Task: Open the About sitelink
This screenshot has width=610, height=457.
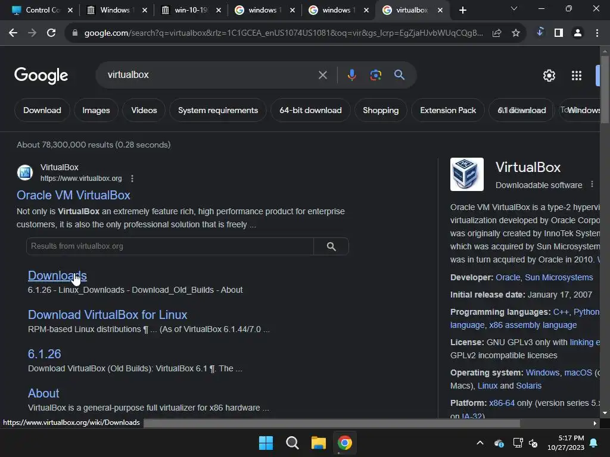Action: (x=43, y=393)
